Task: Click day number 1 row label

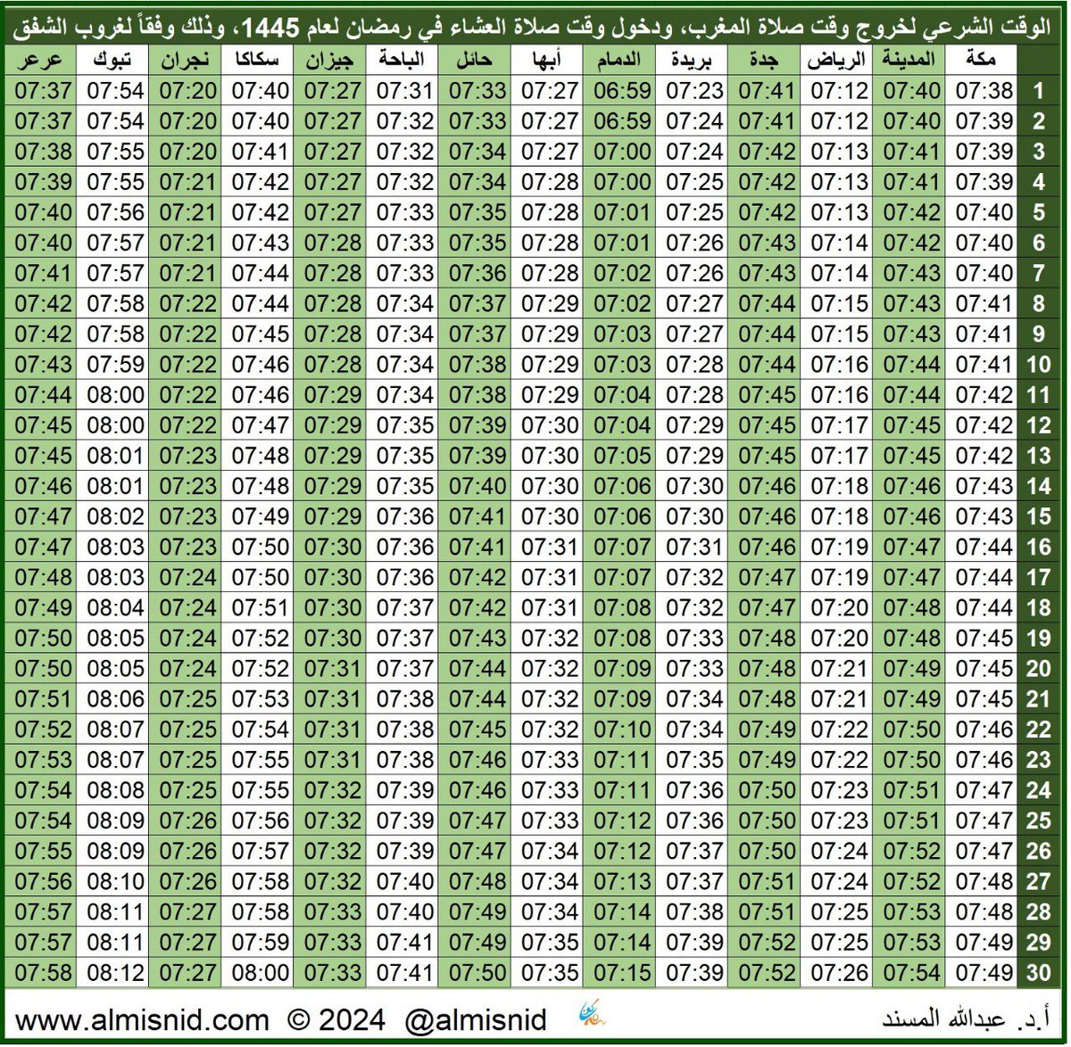Action: pyautogui.click(x=1038, y=91)
